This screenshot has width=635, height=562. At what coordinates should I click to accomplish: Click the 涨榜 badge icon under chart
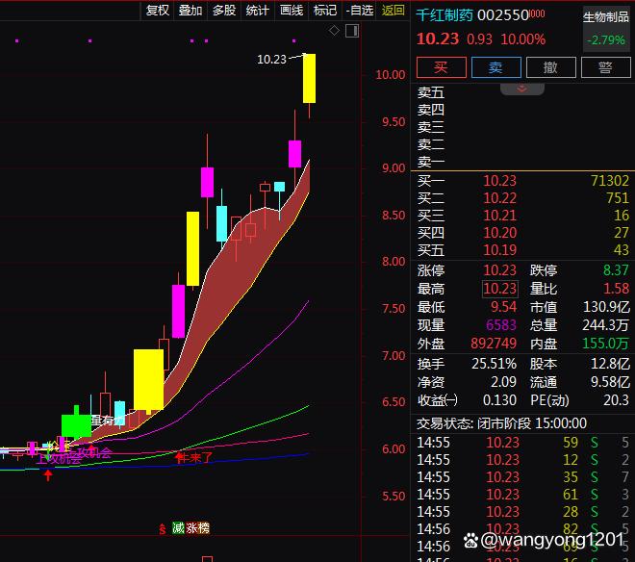(198, 527)
